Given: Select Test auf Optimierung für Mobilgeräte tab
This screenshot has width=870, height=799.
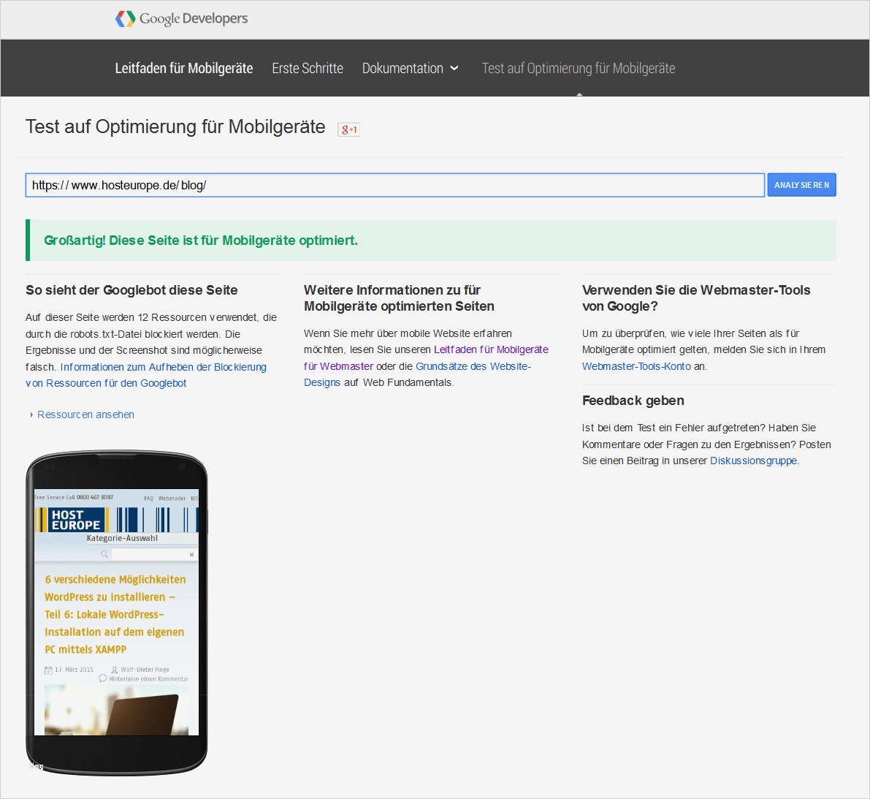Looking at the screenshot, I should [x=578, y=68].
